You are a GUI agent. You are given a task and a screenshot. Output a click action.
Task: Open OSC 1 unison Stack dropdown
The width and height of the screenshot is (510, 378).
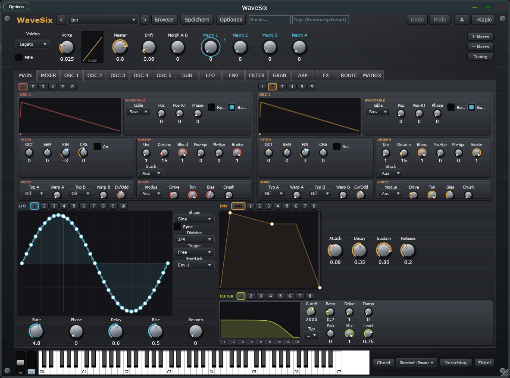[151, 174]
